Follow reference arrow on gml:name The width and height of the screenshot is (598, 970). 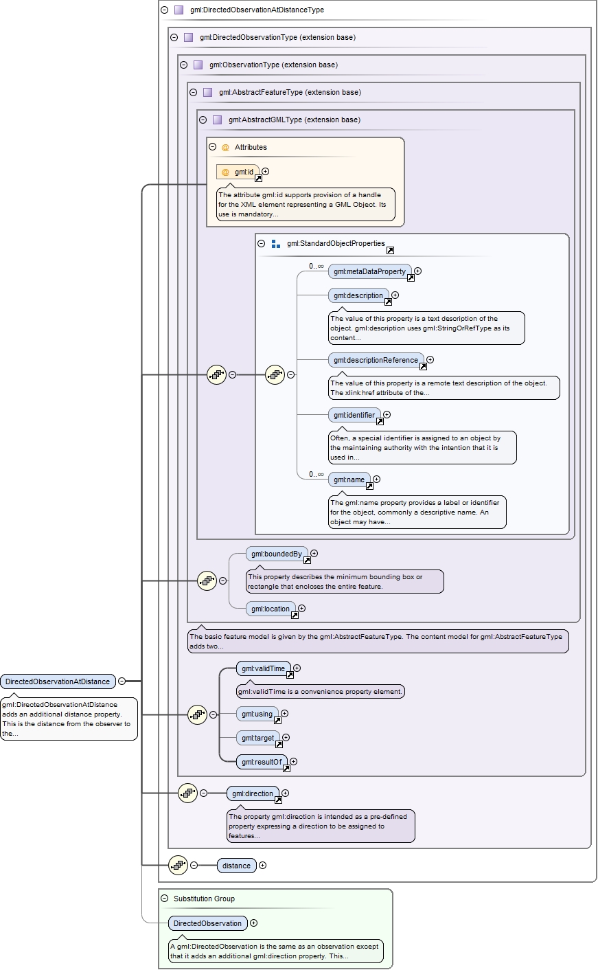369,486
